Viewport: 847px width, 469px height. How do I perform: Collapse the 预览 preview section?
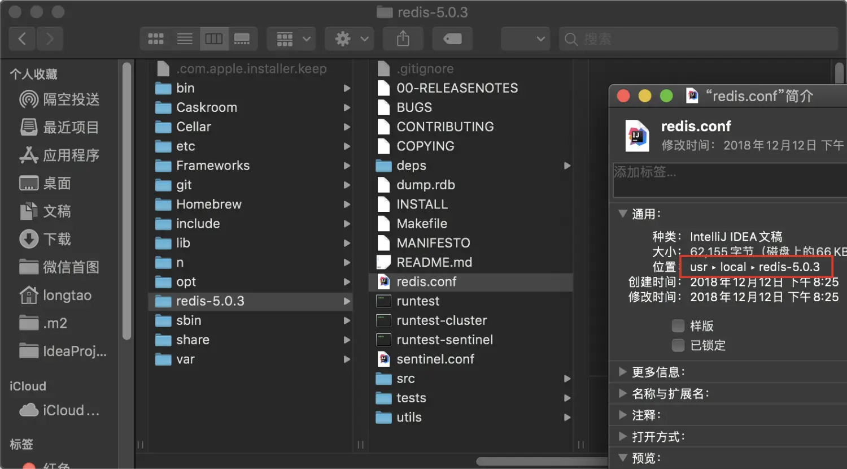pos(623,458)
